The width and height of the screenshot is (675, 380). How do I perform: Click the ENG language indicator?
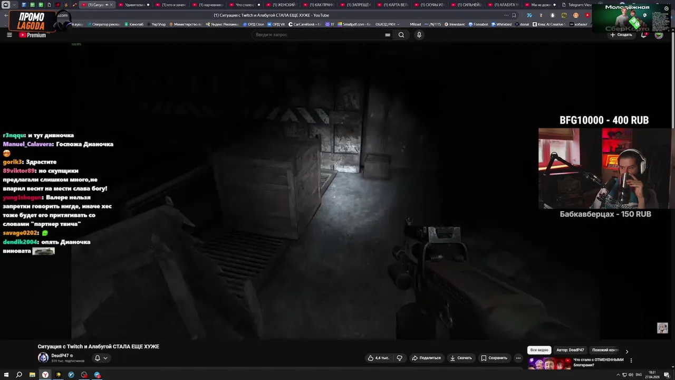(x=639, y=375)
